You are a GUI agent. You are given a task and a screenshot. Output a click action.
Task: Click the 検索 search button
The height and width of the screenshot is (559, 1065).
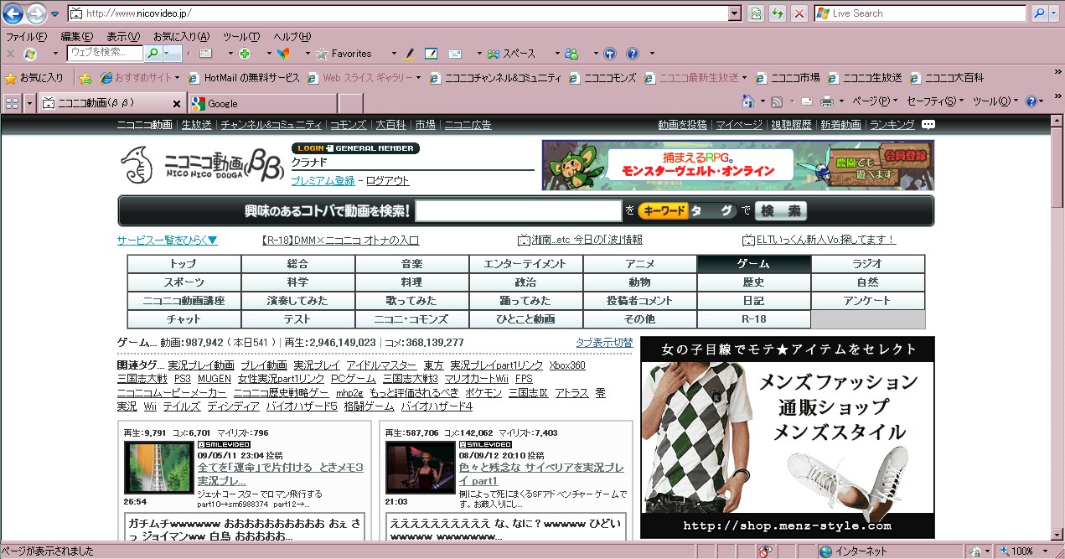pyautogui.click(x=780, y=211)
